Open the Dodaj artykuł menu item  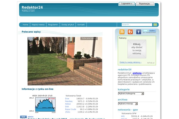[68, 25]
